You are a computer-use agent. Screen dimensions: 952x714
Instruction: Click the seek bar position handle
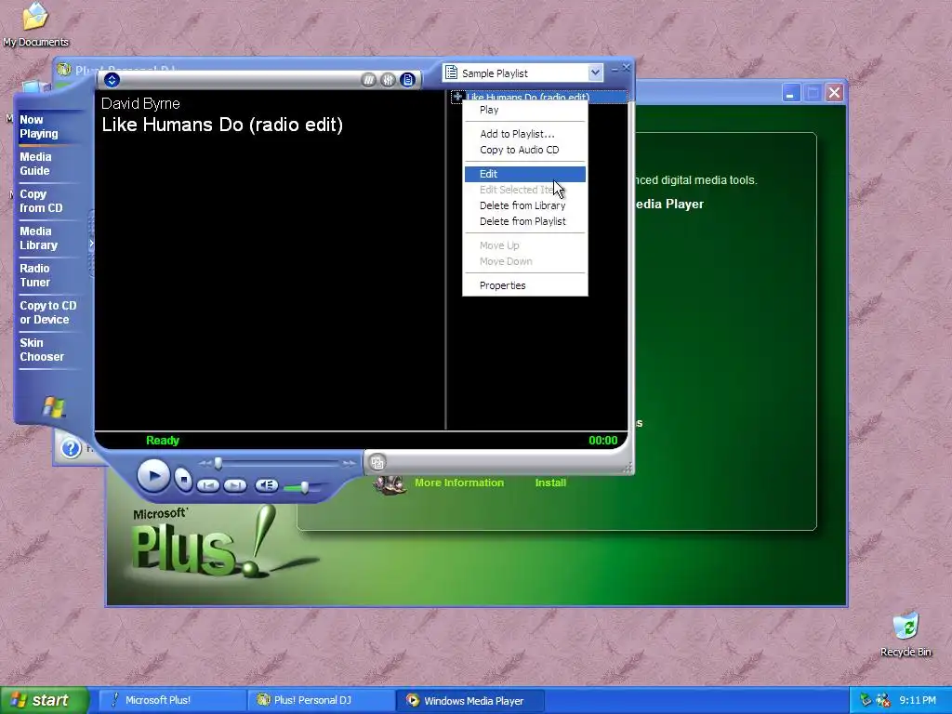tap(218, 463)
